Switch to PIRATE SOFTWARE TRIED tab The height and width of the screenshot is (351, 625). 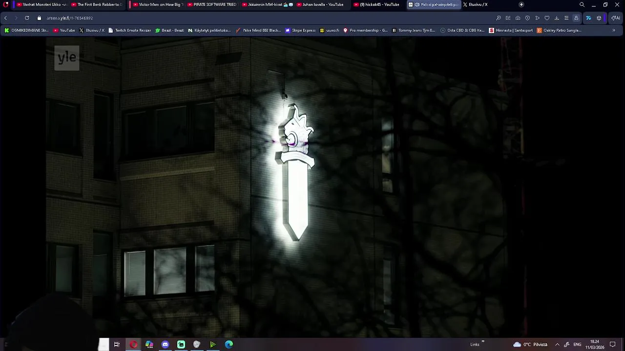[212, 4]
